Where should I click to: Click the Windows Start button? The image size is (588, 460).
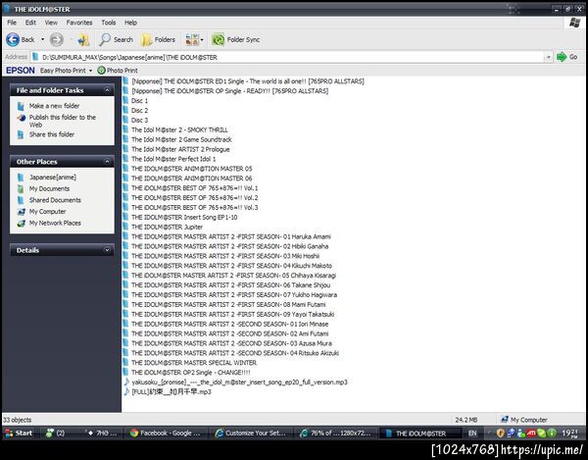click(19, 433)
